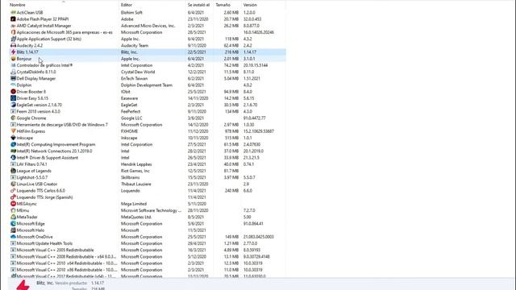This screenshot has width=516, height=290.
Task: Click the 'Google LLC' editor cell
Action: [131, 118]
